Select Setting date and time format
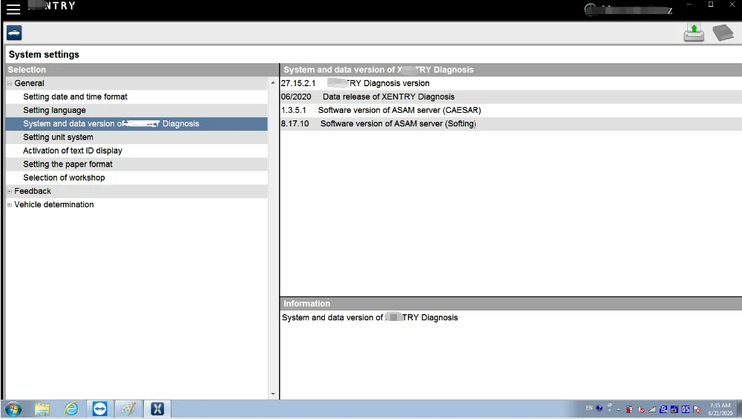 [x=75, y=97]
